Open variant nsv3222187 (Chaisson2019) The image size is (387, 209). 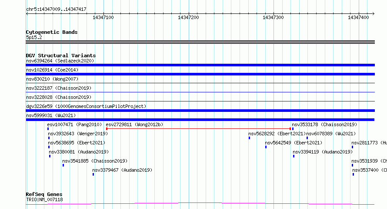59,88
